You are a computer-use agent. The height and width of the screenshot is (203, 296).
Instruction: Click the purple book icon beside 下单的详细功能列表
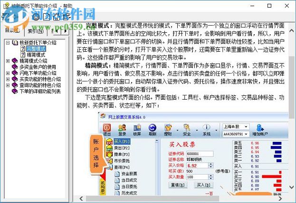click(x=15, y=92)
